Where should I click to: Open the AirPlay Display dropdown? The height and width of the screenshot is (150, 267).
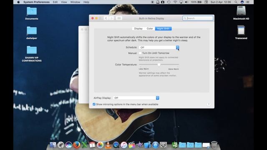pos(136,98)
